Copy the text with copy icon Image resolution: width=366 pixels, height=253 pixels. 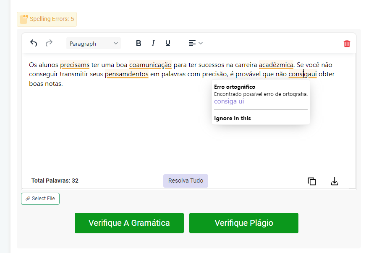(x=311, y=181)
